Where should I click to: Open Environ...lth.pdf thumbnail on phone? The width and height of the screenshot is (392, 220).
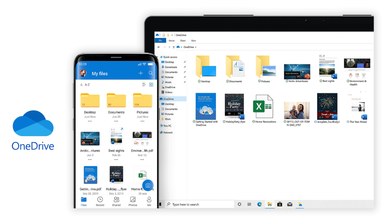point(142,139)
